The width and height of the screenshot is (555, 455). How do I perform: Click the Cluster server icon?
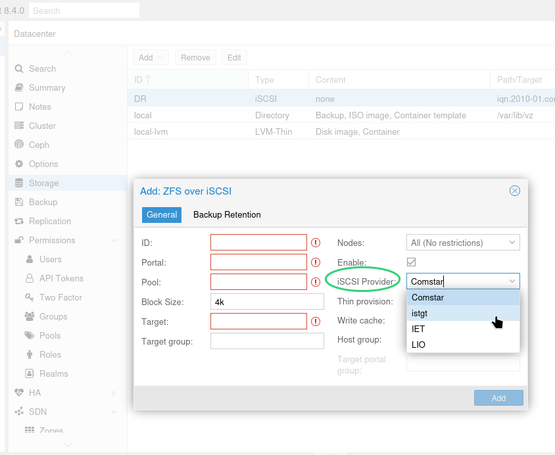(19, 126)
